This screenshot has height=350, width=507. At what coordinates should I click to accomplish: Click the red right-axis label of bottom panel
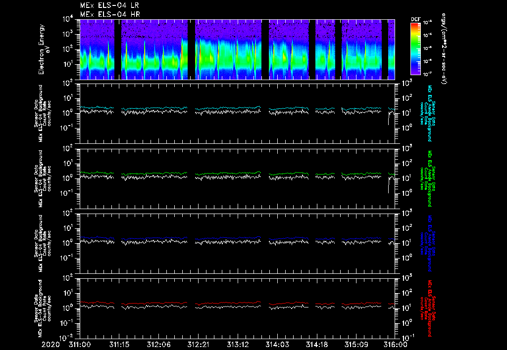(x=427, y=308)
